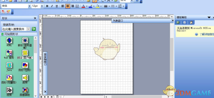Viewport: 214px width, 98px height.
Task: Align text to the left
Action: point(63,6)
